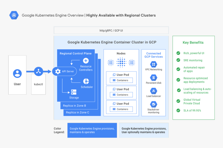Click the Stackdriver monitoring hexagon icon

coord(154,104)
